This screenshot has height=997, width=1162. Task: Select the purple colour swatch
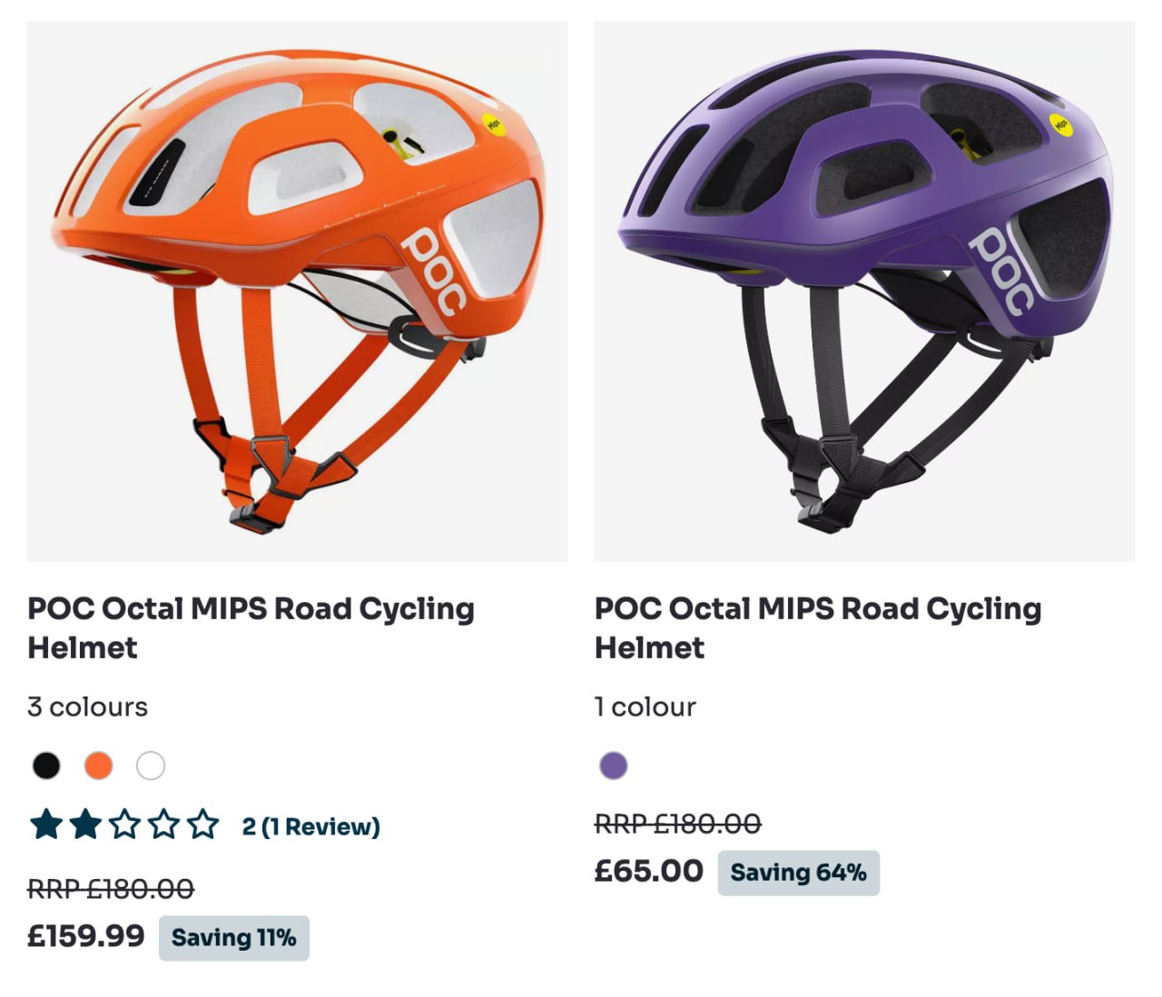coord(614,765)
